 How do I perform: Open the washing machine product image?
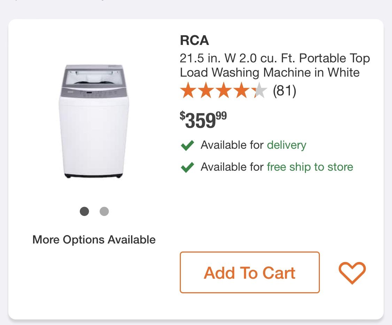[94, 122]
